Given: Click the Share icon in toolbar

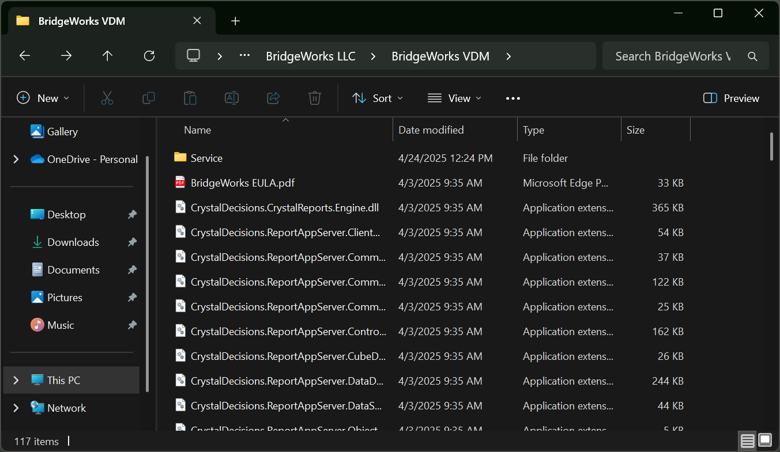Looking at the screenshot, I should [273, 98].
